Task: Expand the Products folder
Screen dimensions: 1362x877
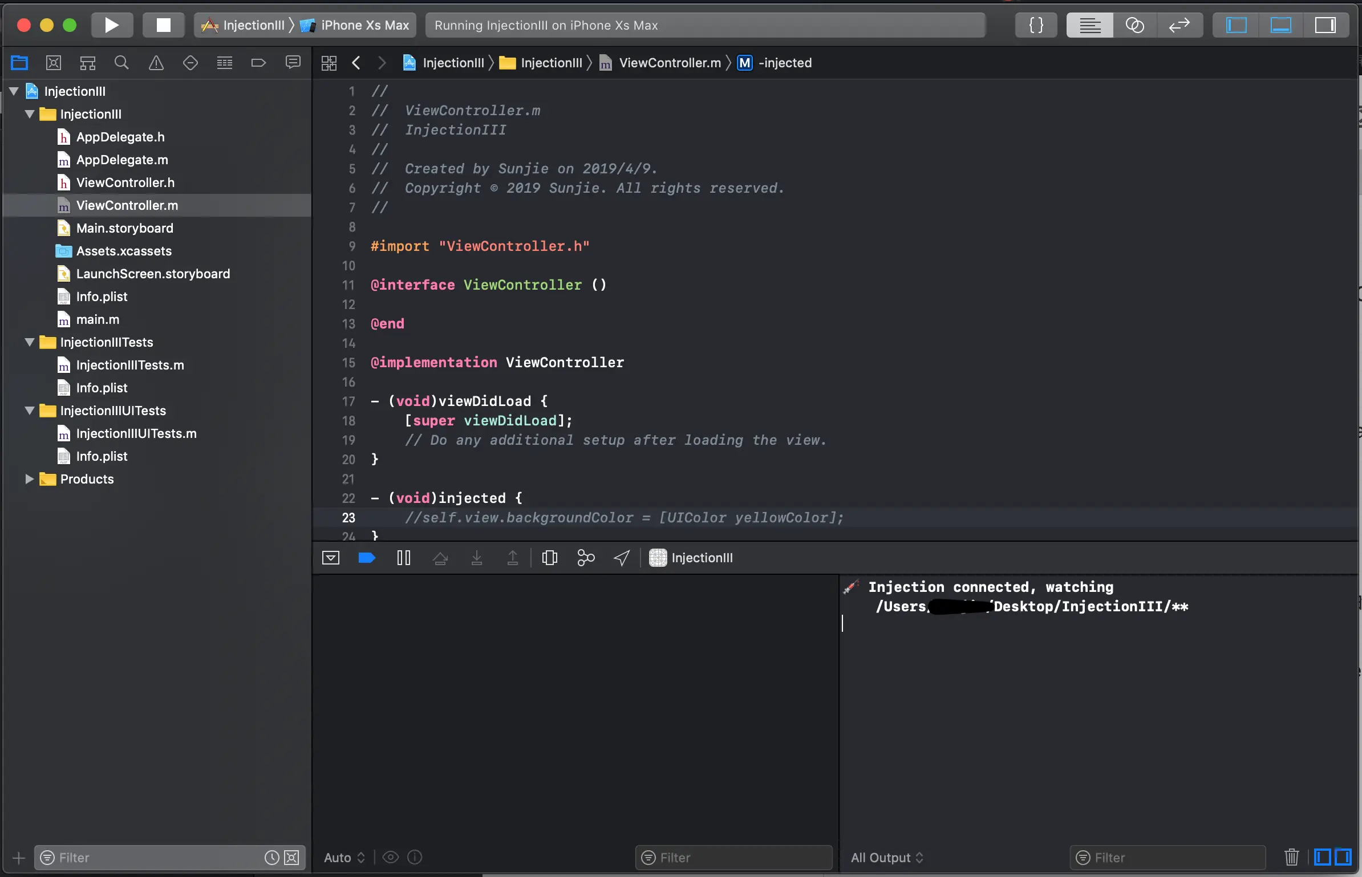Action: [30, 479]
